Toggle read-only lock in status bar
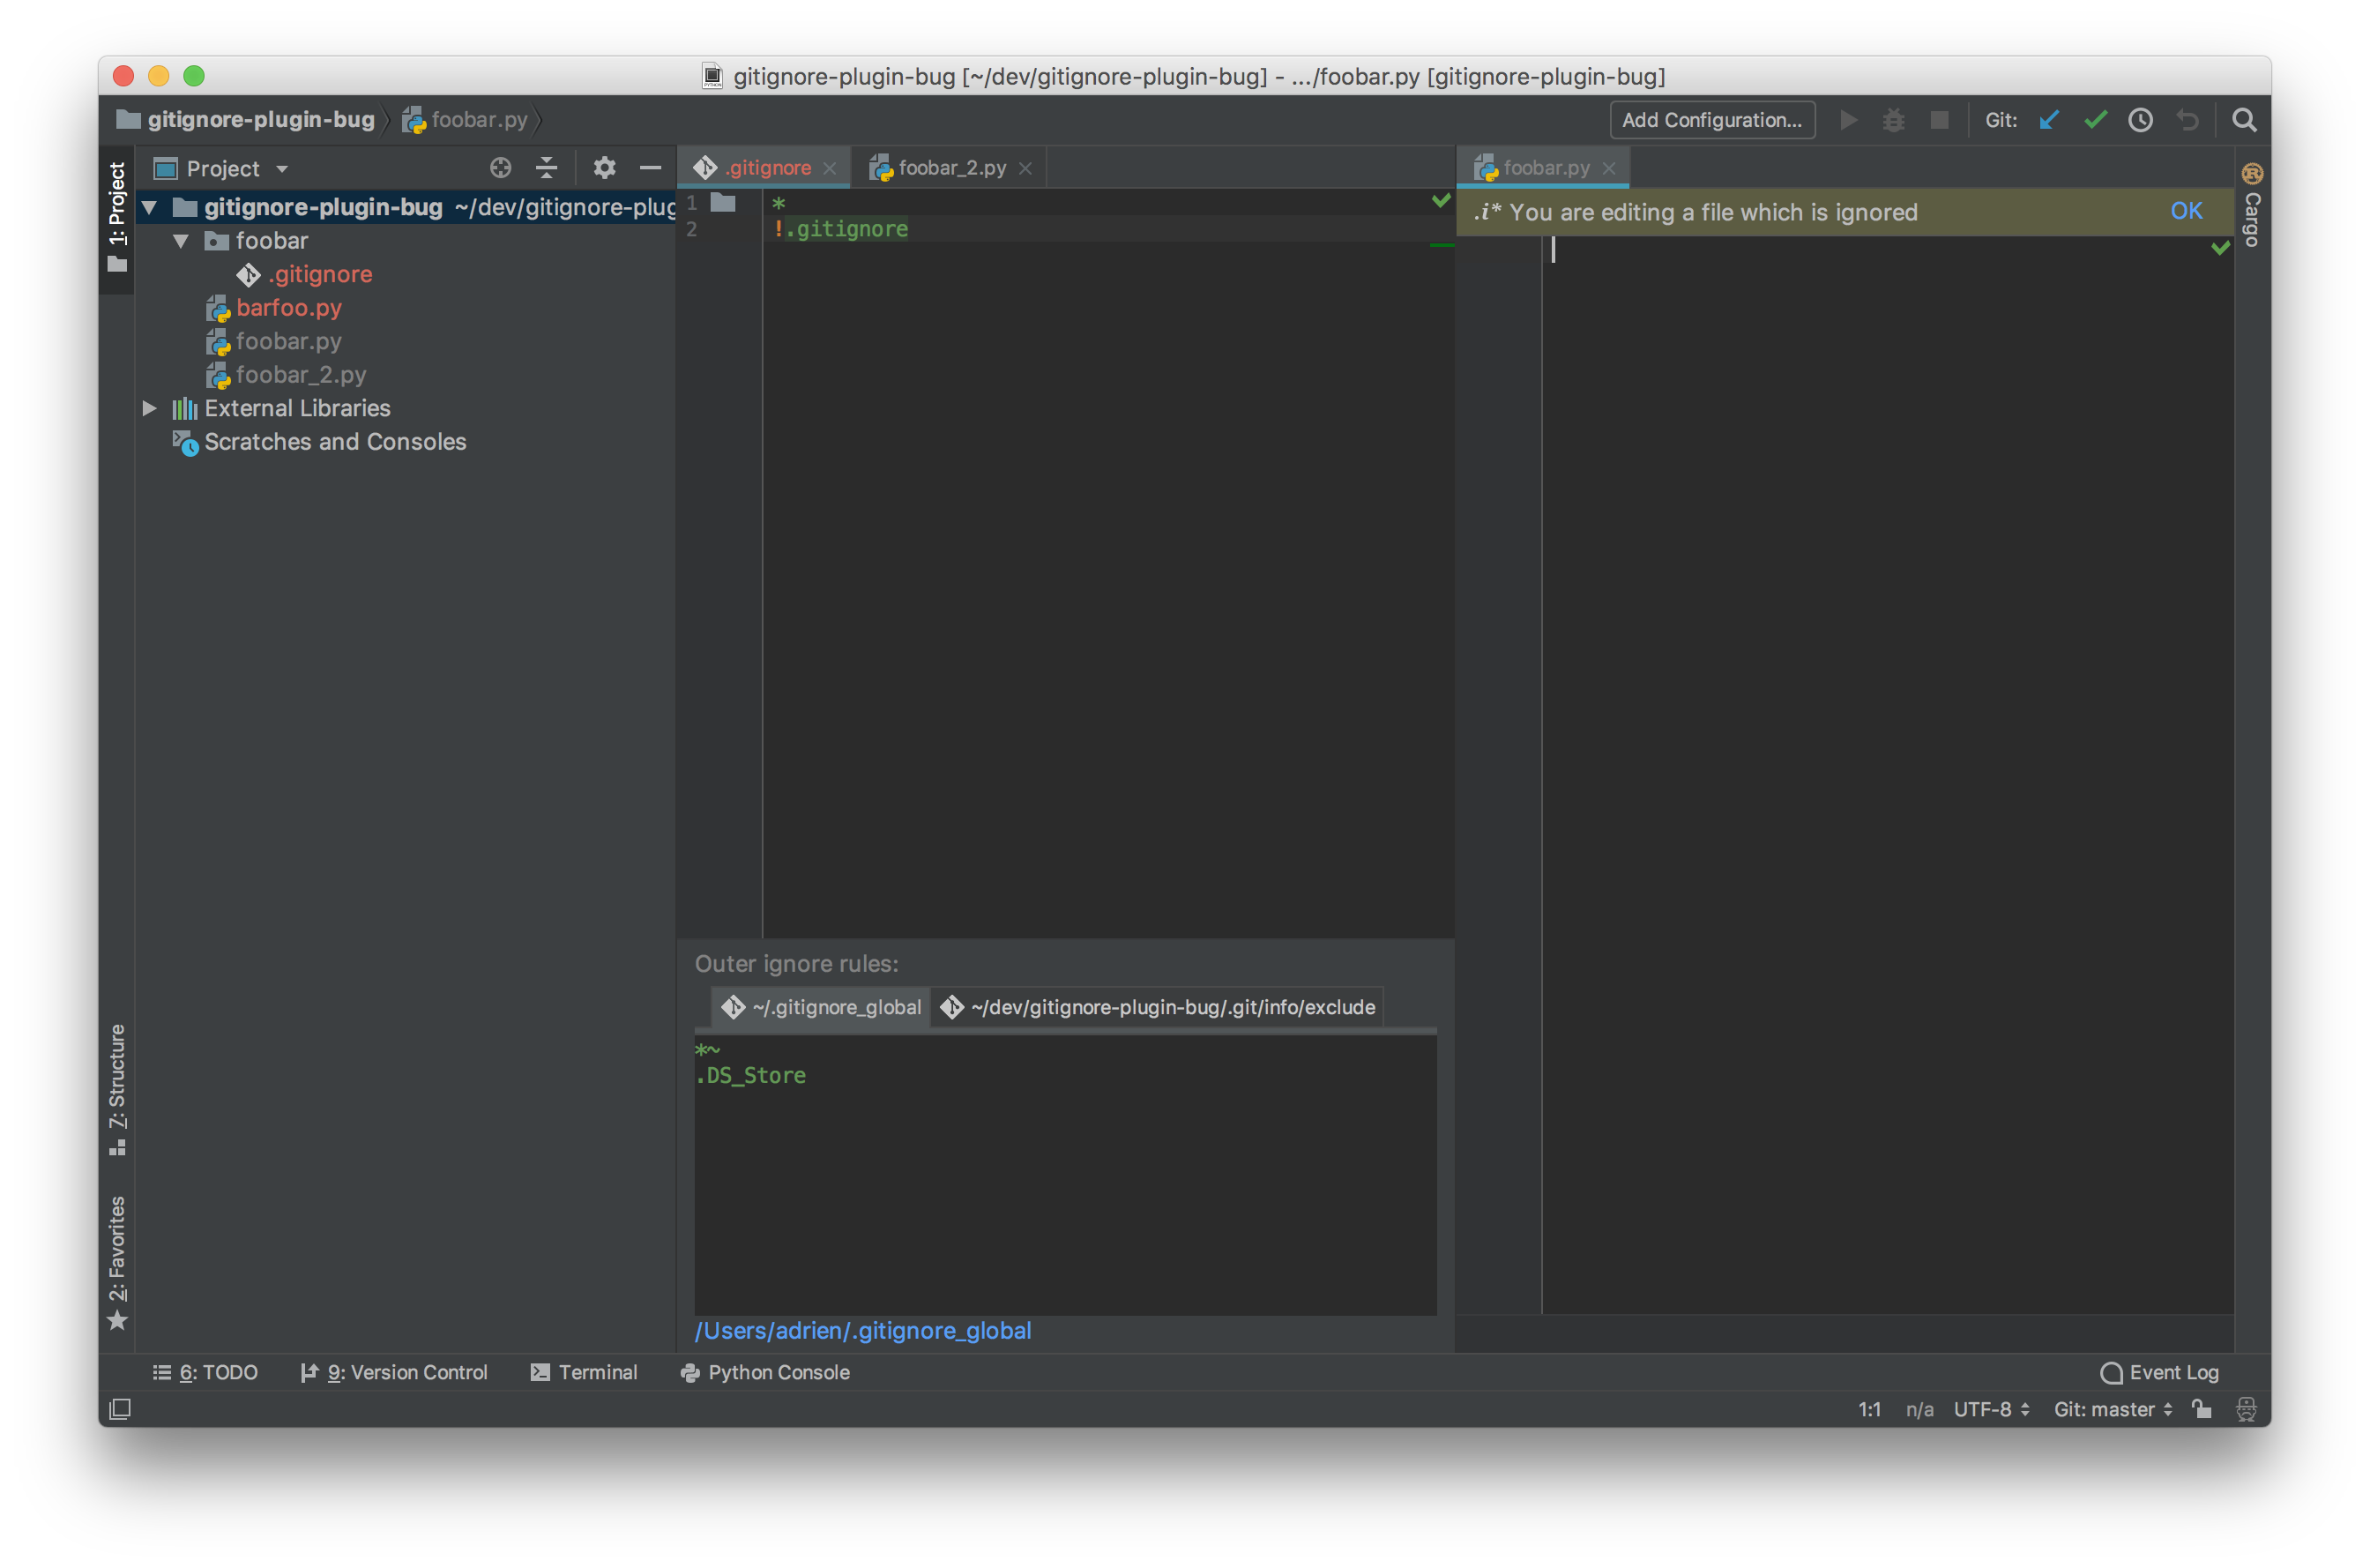 point(2201,1409)
